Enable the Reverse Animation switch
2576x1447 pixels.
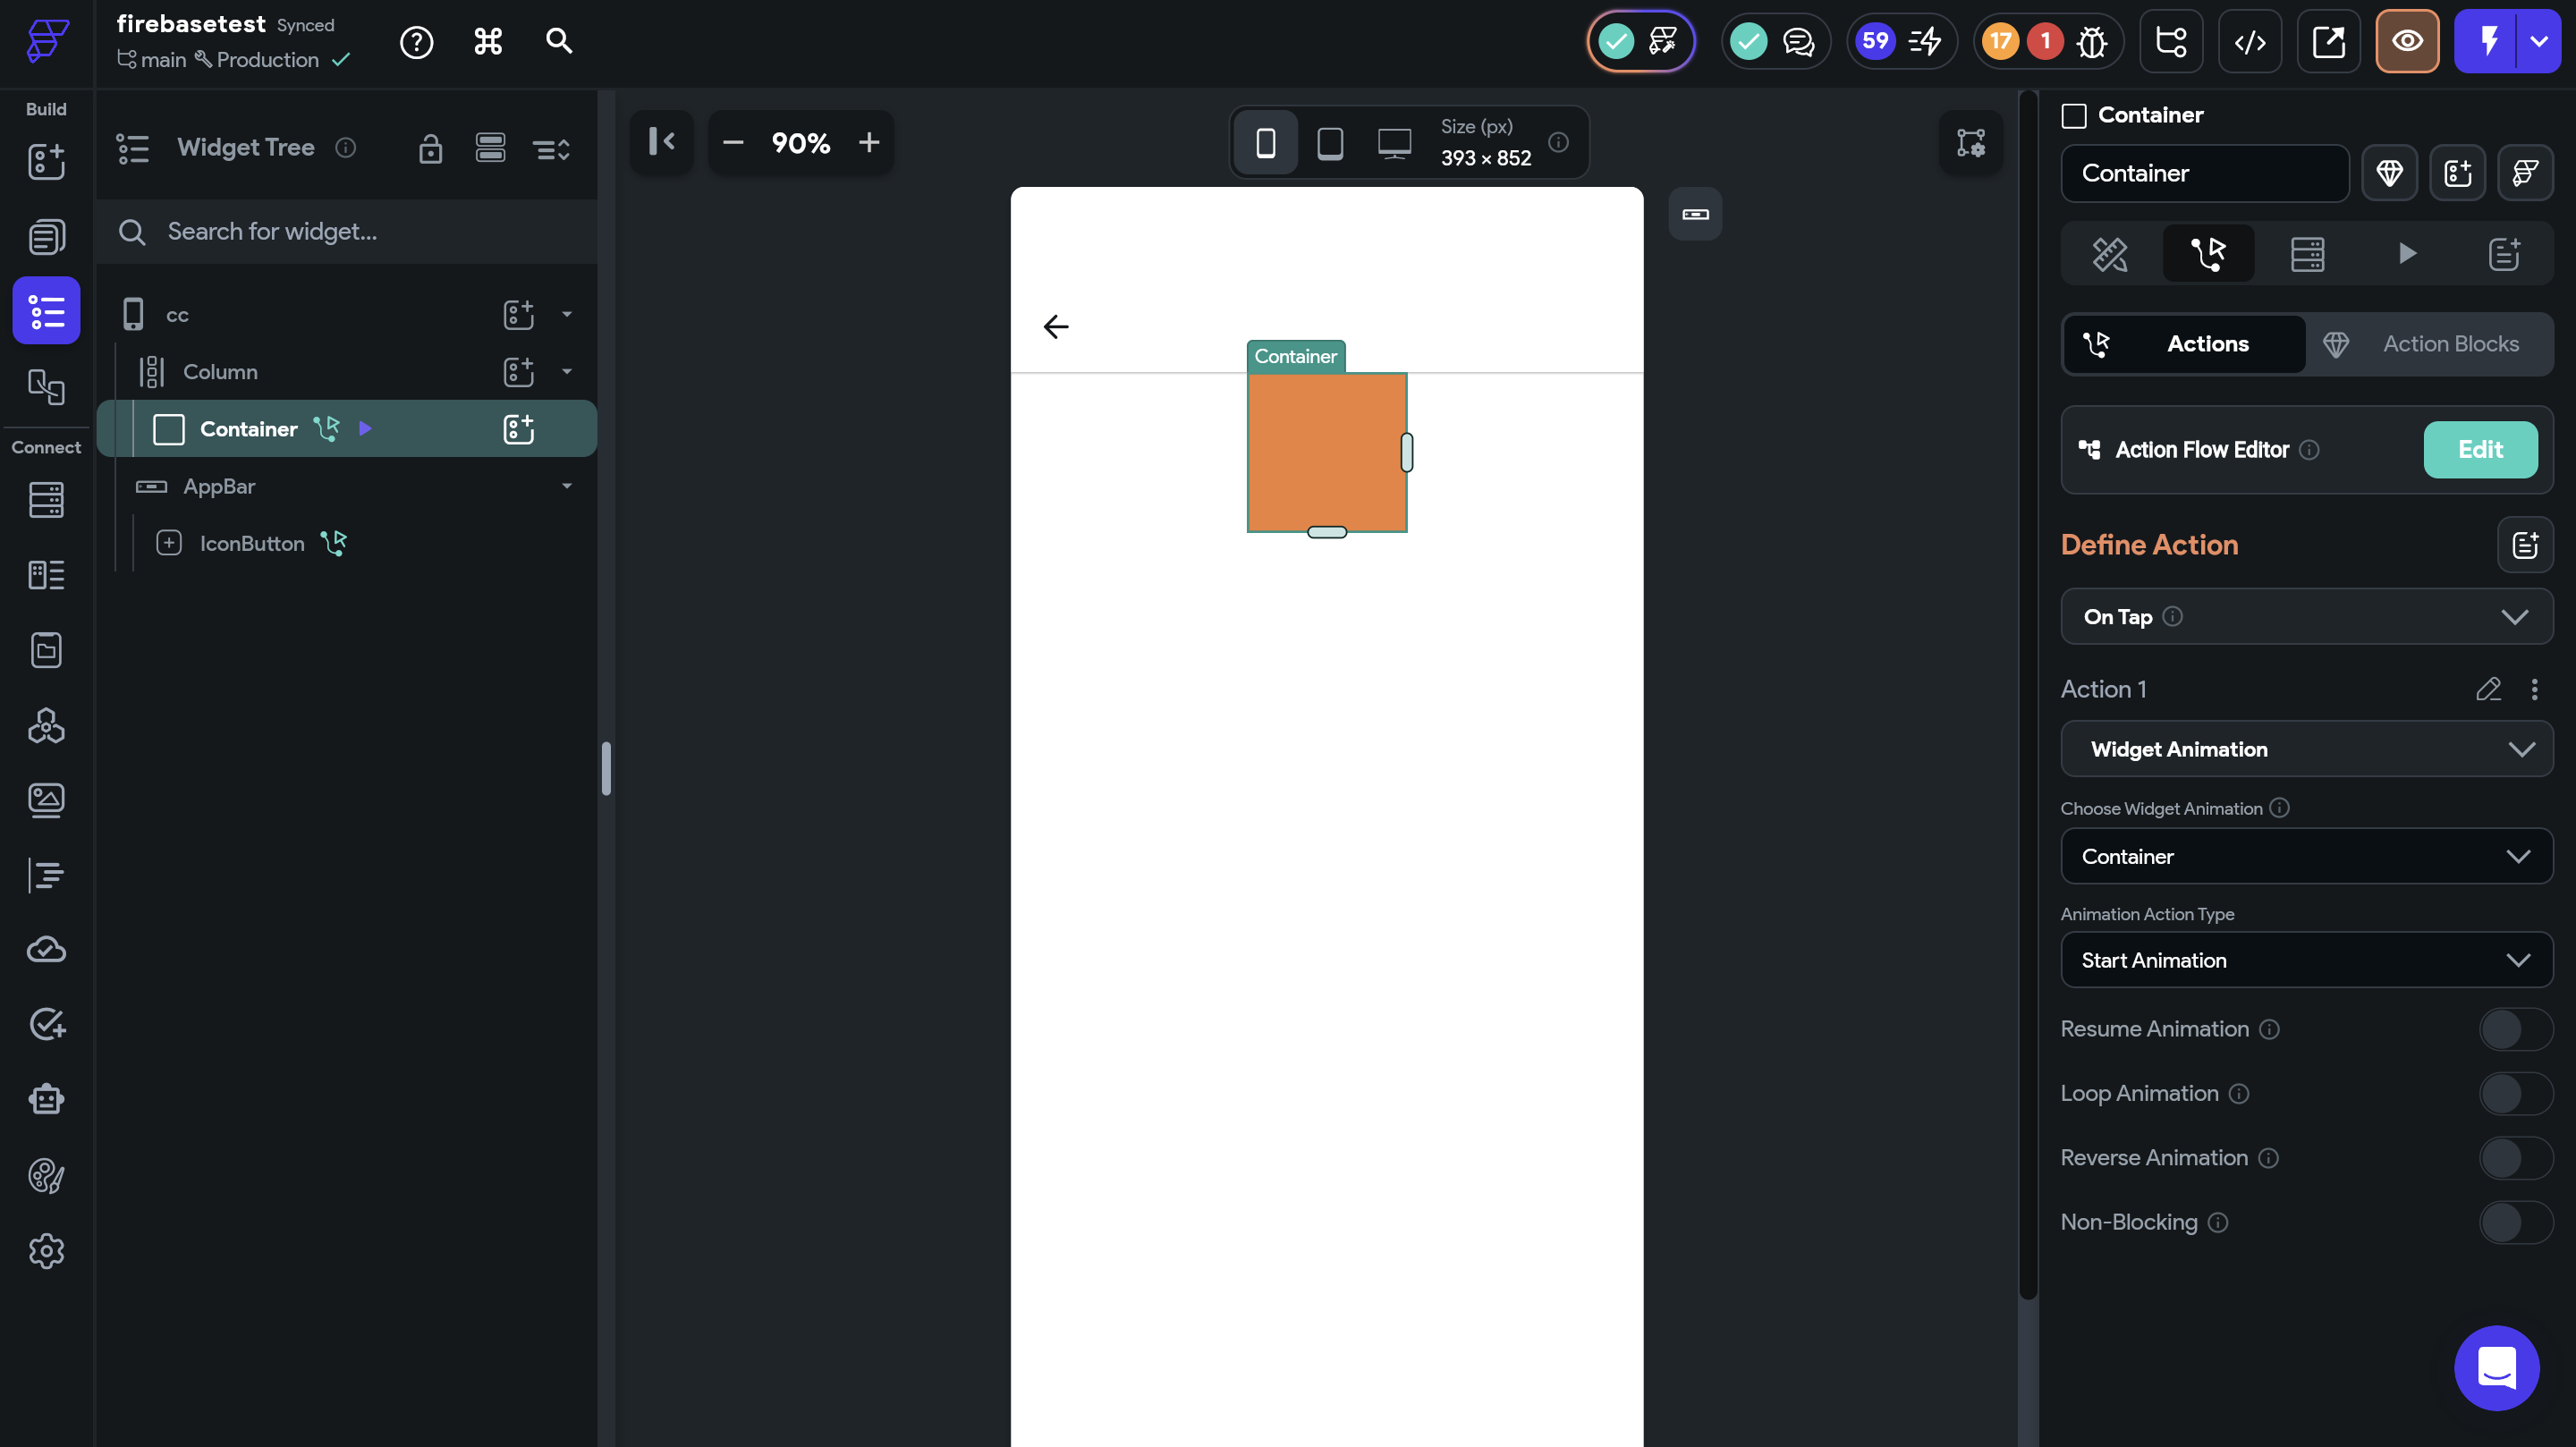(x=2515, y=1158)
